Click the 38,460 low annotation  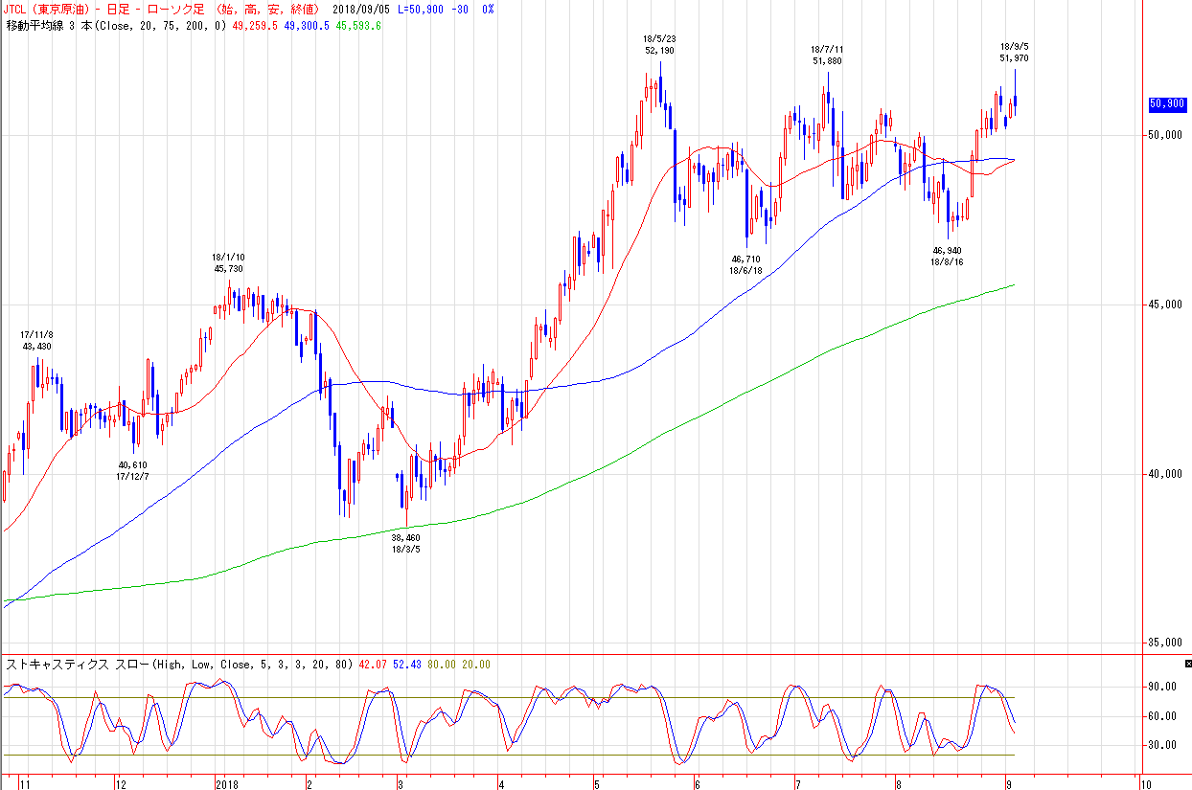click(405, 537)
